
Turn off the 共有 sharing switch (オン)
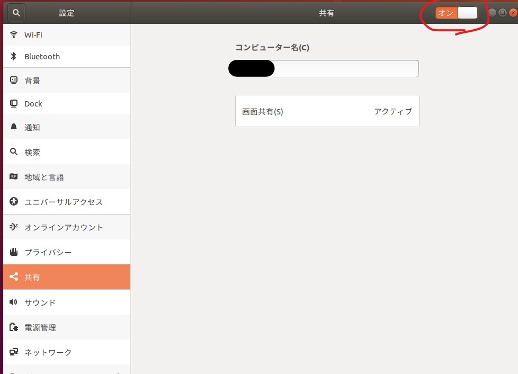456,13
